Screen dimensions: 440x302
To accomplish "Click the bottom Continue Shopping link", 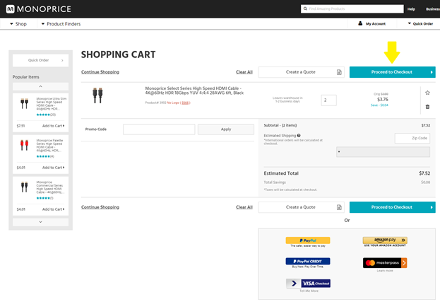I will click(100, 207).
